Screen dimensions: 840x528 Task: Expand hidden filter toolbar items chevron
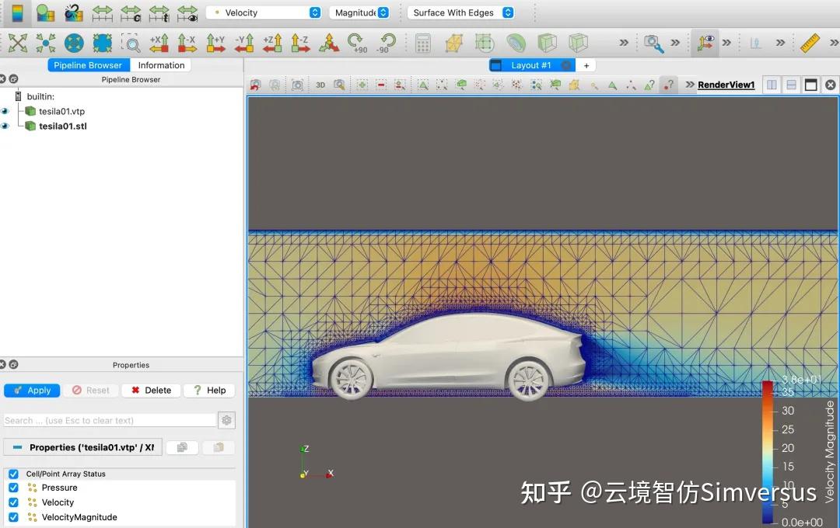624,43
